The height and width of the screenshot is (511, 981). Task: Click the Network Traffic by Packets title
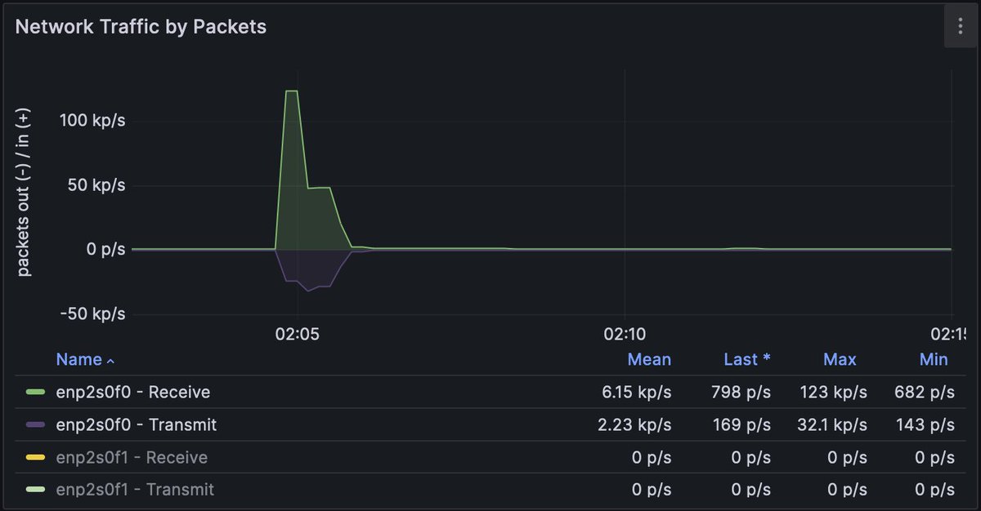[139, 26]
